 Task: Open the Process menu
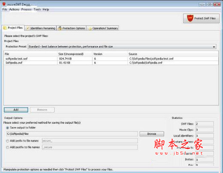[26, 9]
